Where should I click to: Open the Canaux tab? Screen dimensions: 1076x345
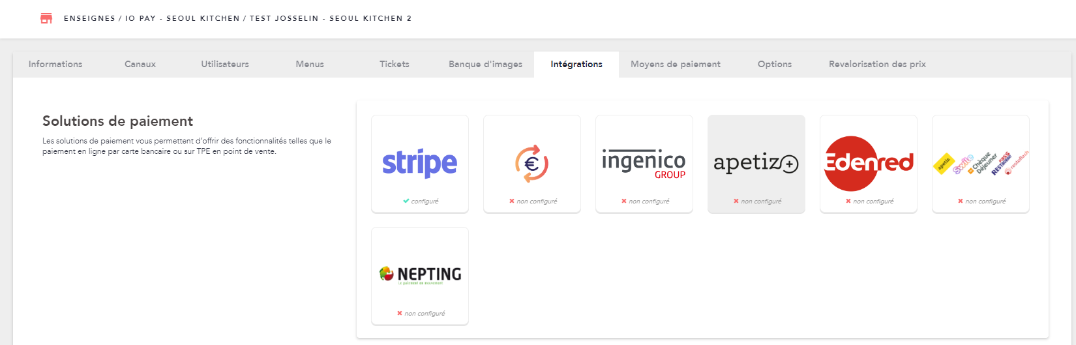(140, 64)
